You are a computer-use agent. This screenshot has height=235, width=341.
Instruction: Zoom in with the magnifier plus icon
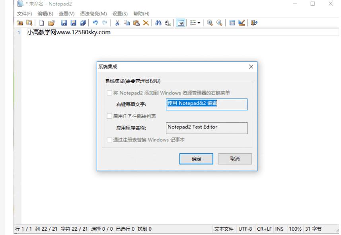pos(210,23)
